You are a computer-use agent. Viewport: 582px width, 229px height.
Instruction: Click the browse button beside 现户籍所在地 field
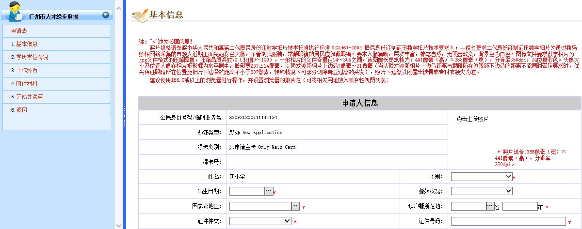tap(490, 206)
